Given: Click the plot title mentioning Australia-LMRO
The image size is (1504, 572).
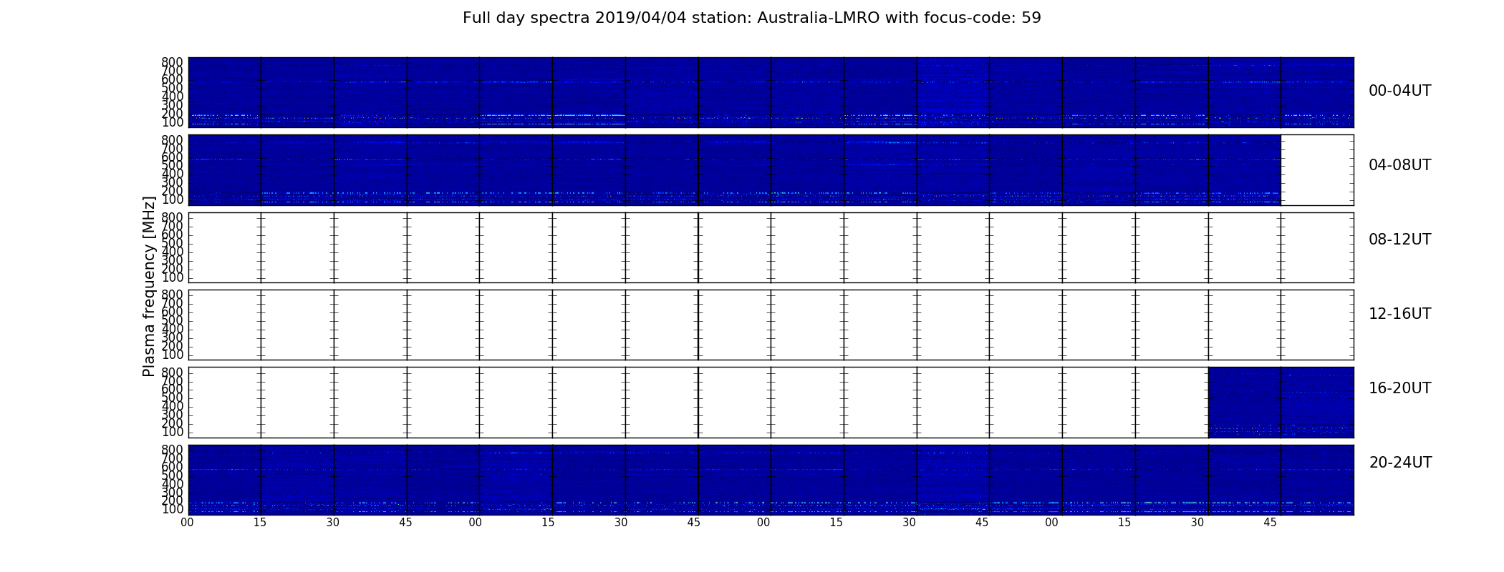Looking at the screenshot, I should click(751, 18).
